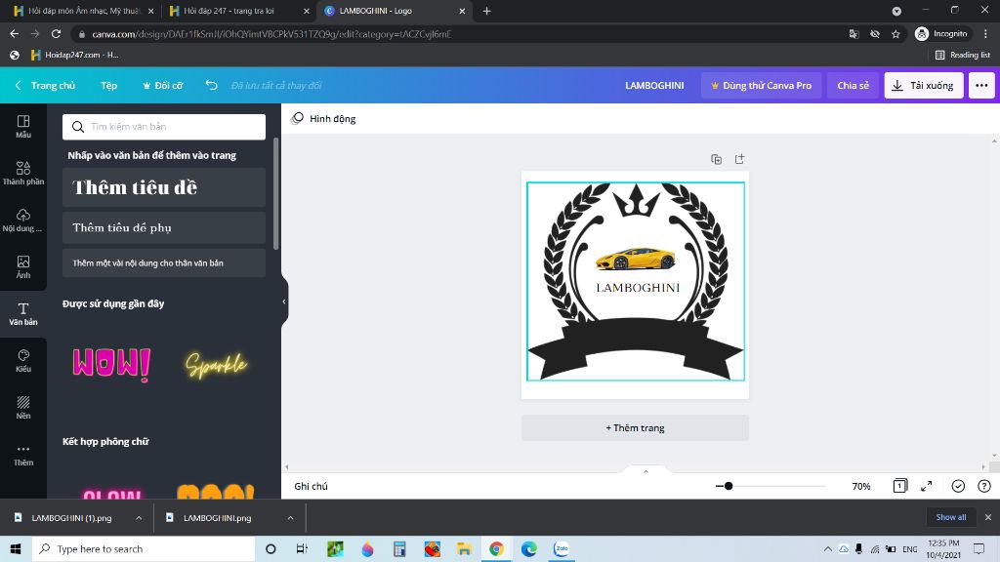The height and width of the screenshot is (562, 1000).
Task: Add a subheading with Thêm tiêu đề phụ
Action: pos(164,227)
